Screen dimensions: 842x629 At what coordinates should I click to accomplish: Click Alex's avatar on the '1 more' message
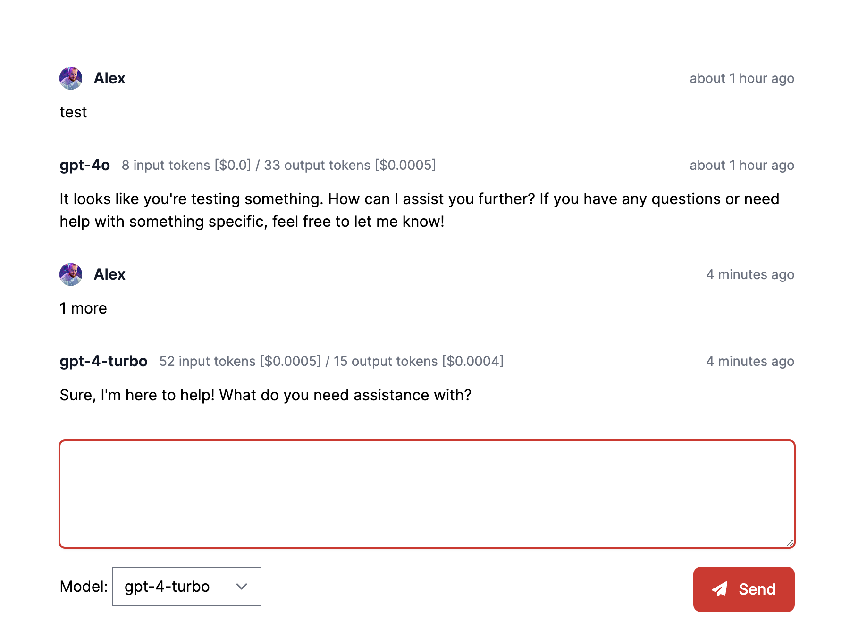pos(71,274)
